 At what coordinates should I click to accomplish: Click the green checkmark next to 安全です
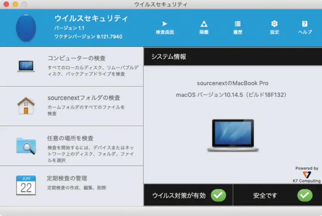click(x=304, y=195)
